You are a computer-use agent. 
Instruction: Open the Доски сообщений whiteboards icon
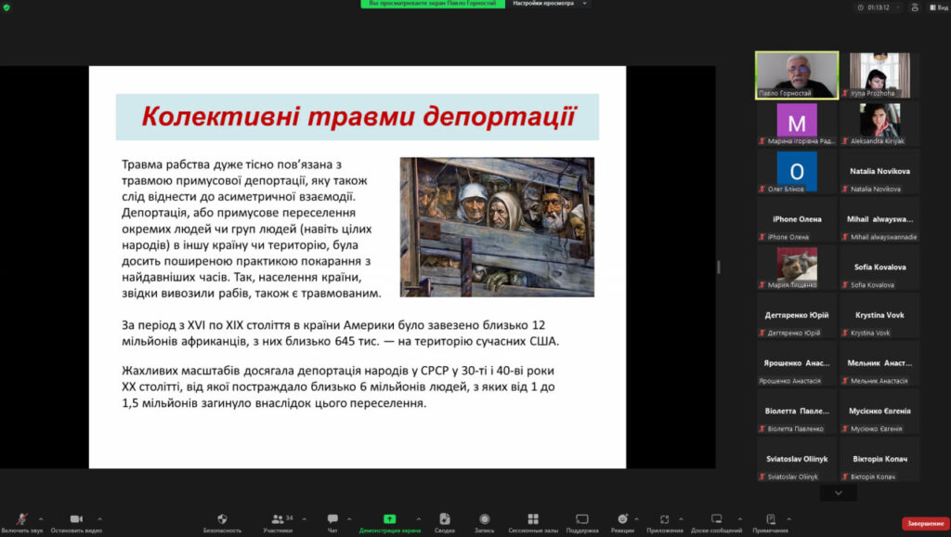pyautogui.click(x=716, y=519)
